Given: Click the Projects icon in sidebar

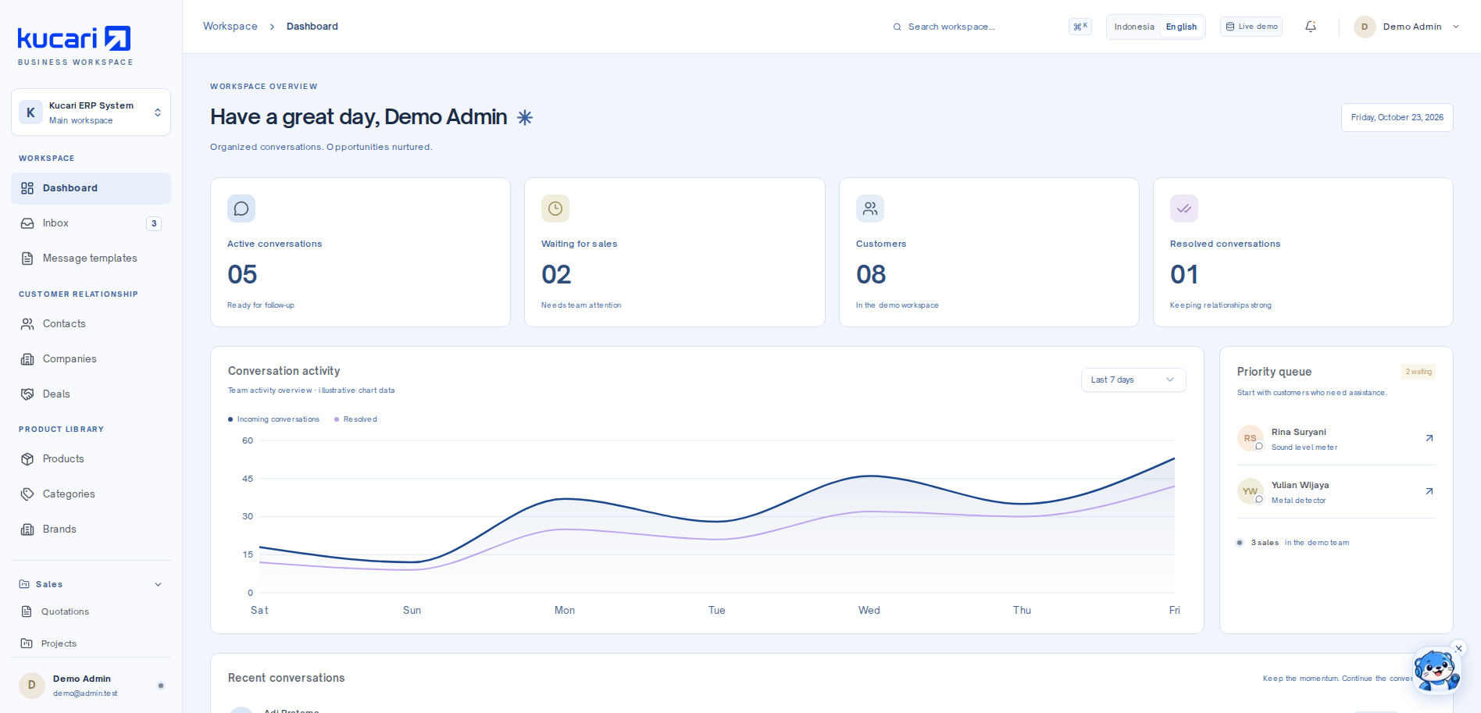Looking at the screenshot, I should pos(27,643).
